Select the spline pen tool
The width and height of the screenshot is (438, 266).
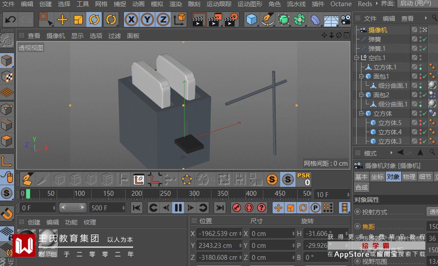[267, 19]
